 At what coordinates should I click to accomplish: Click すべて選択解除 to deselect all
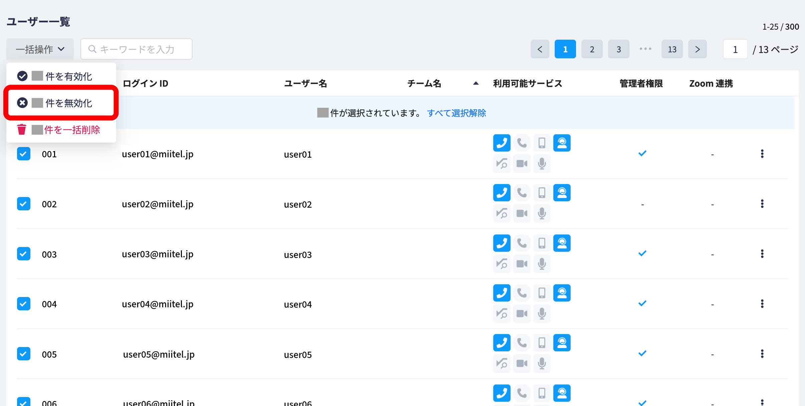[x=456, y=113]
